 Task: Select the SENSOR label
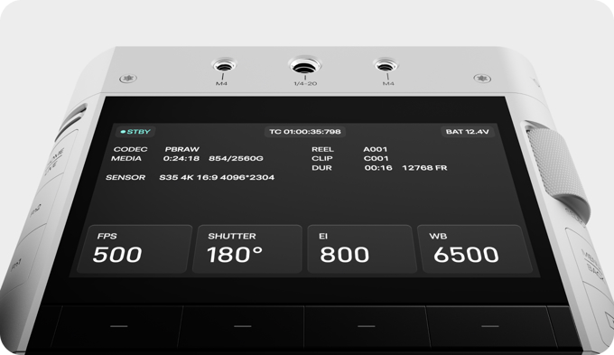point(126,177)
